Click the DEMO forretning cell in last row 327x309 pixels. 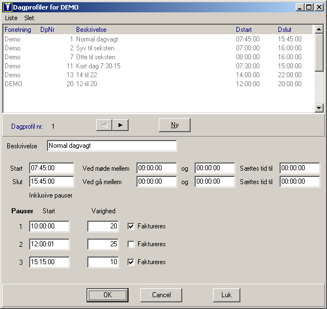(x=13, y=84)
